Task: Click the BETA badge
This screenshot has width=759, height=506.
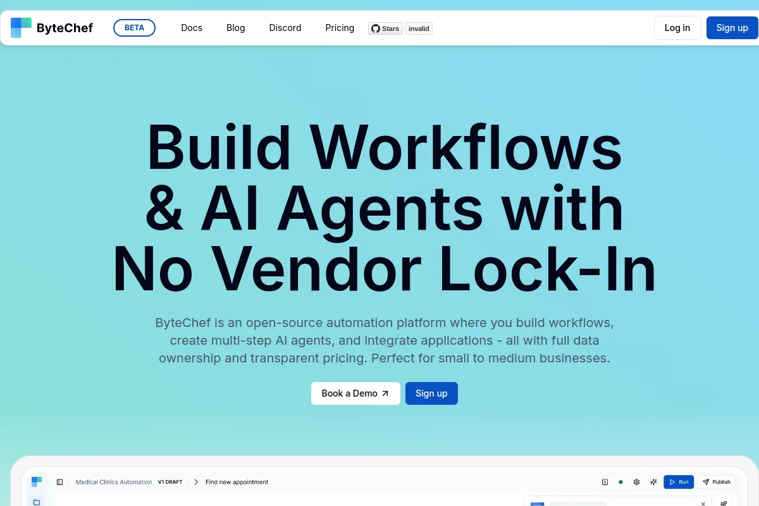Action: pos(134,28)
